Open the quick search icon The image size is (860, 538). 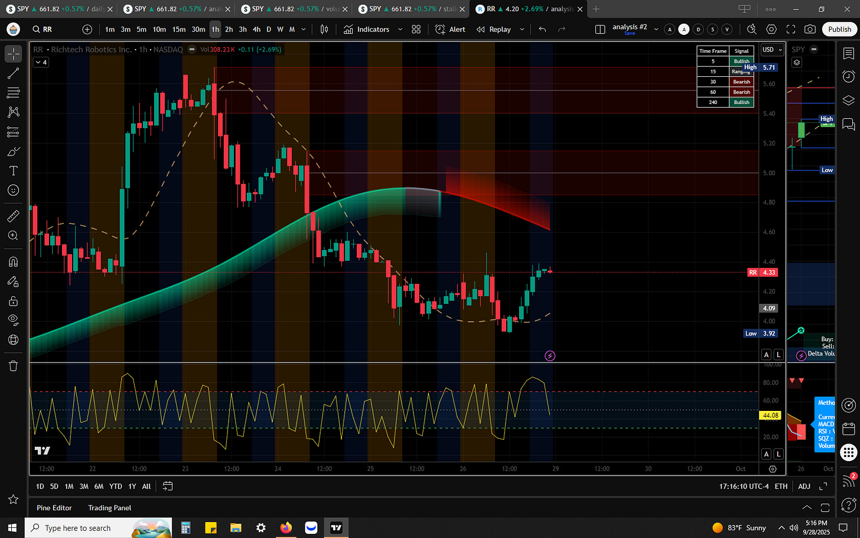coord(751,29)
